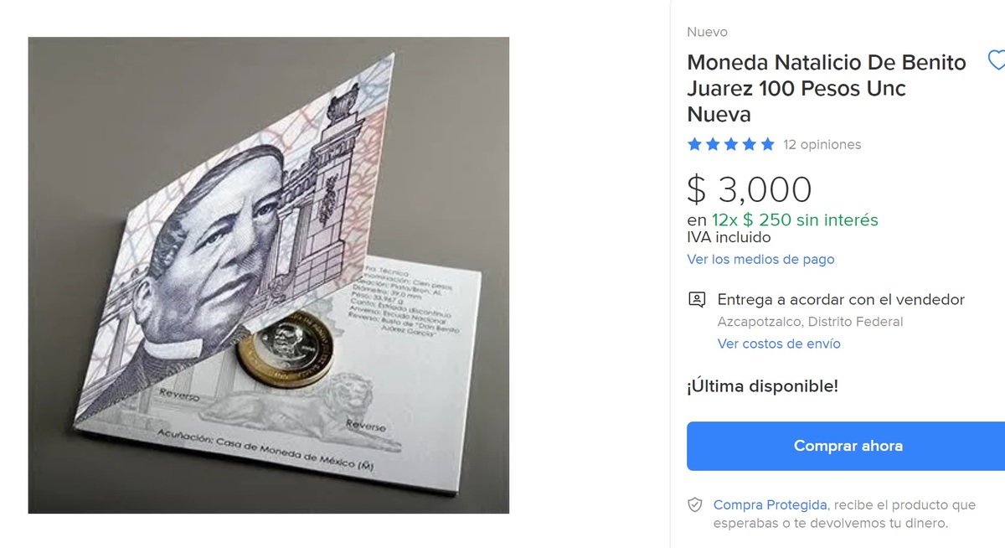Click the third middle rating star
1005x548 pixels.
730,144
